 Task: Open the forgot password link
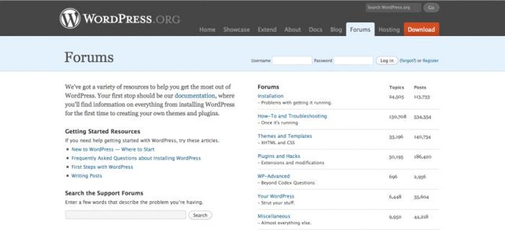click(408, 60)
